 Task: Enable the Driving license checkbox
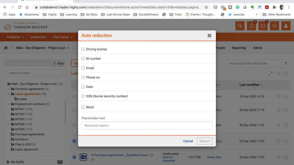pos(83,49)
